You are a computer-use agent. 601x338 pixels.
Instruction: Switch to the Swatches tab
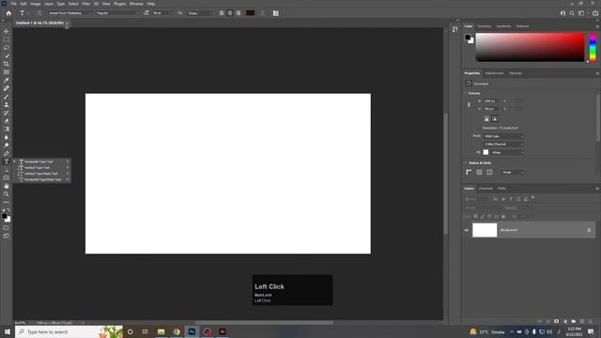pyautogui.click(x=485, y=26)
